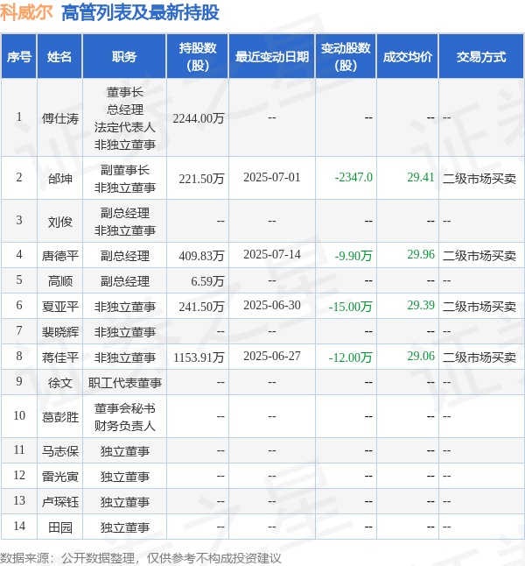Screen dimensions: 525x566
Task: Click the row number 14
Action: pos(19,527)
